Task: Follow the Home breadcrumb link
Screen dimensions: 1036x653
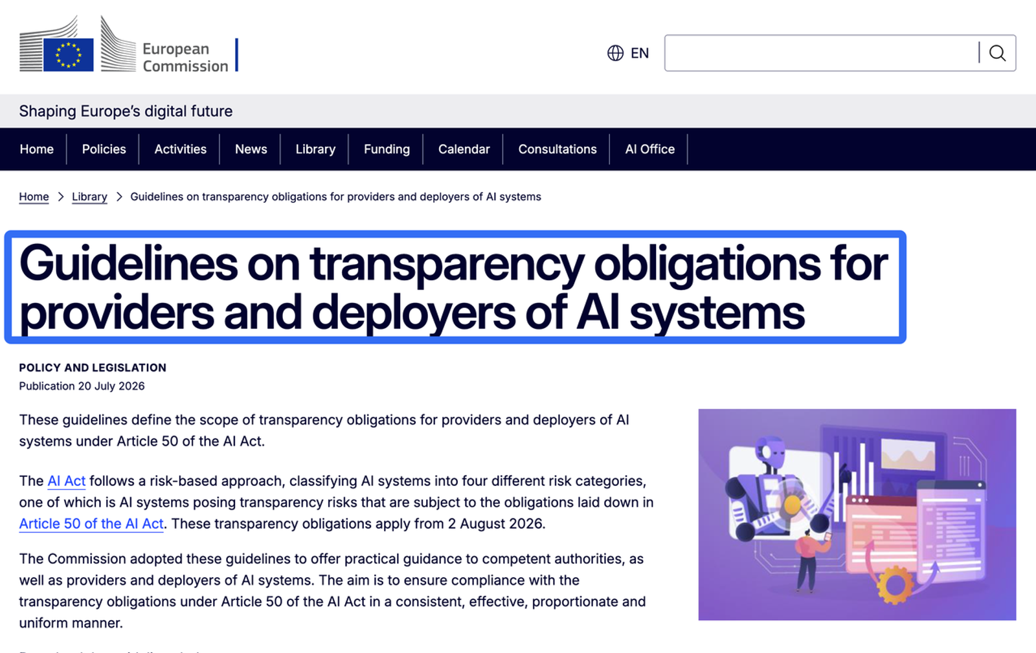Action: (34, 197)
